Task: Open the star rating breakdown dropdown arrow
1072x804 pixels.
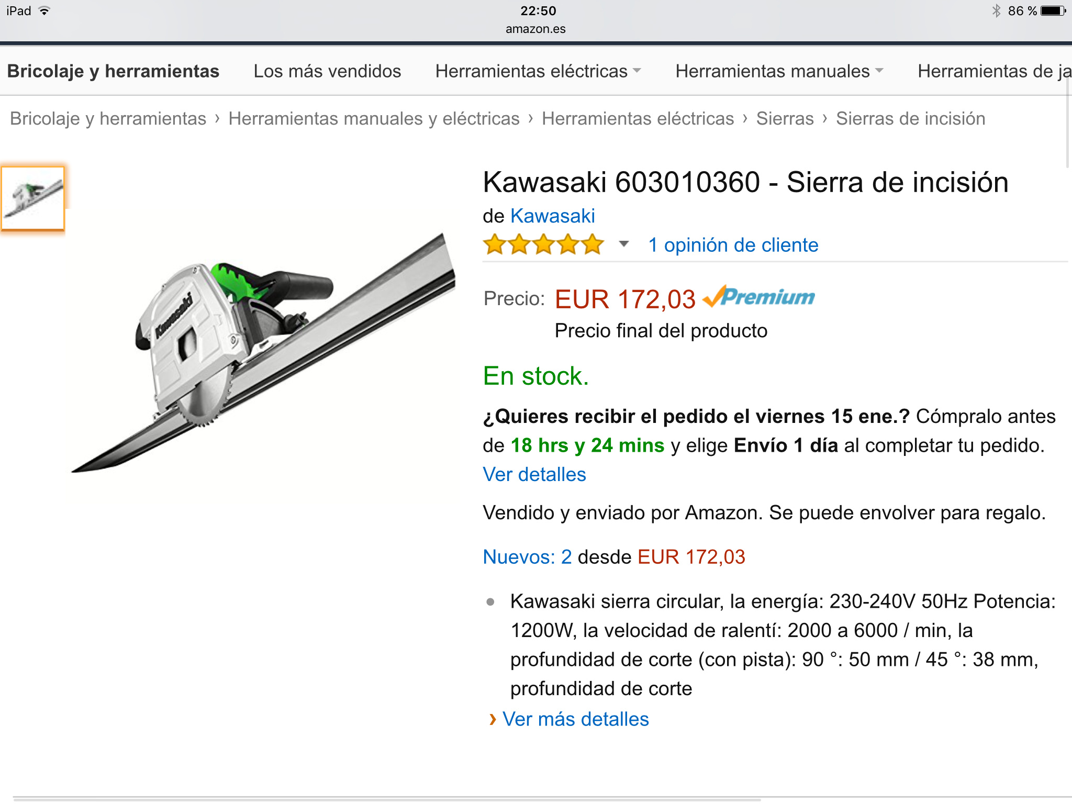Action: point(623,244)
